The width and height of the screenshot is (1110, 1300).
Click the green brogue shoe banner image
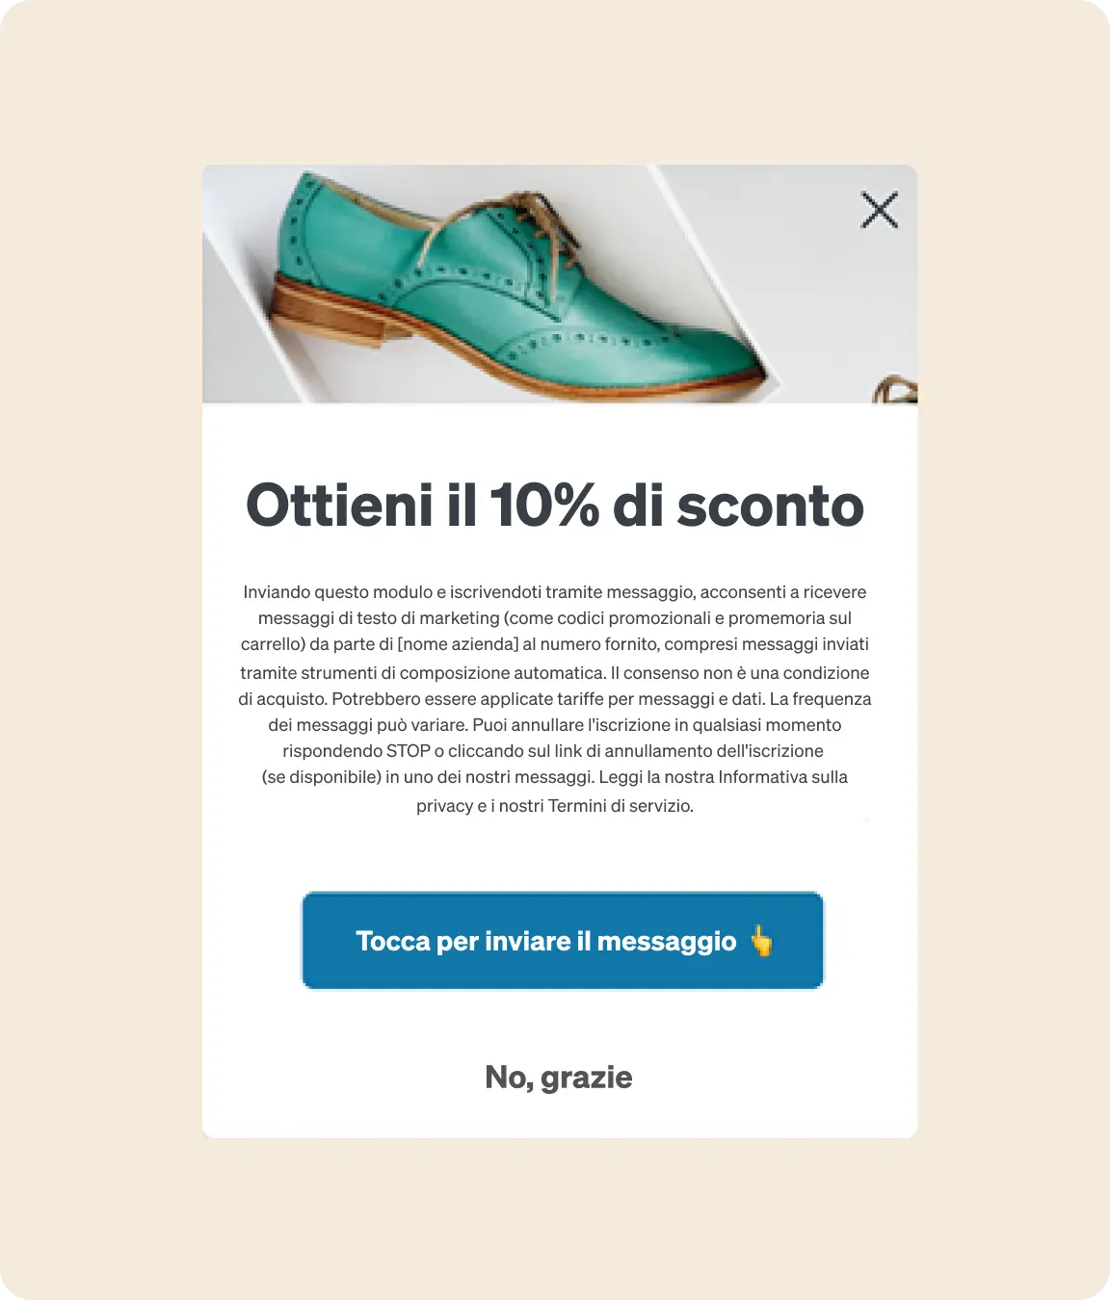[x=560, y=284]
